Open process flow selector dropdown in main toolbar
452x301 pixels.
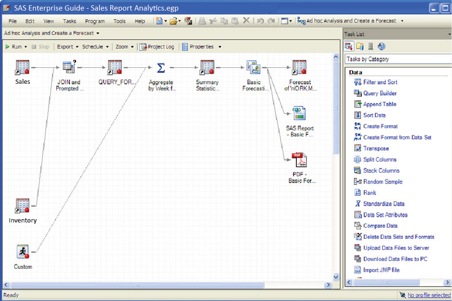402,21
